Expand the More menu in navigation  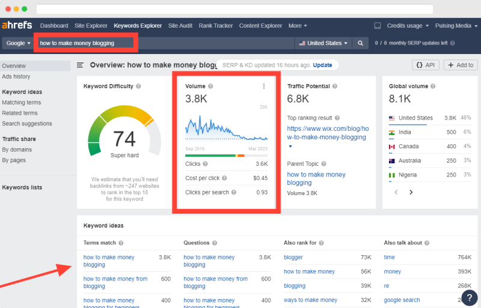pos(298,26)
